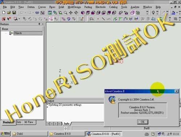Toggle the highlighted wireframe cube display mode

click(x=132, y=13)
